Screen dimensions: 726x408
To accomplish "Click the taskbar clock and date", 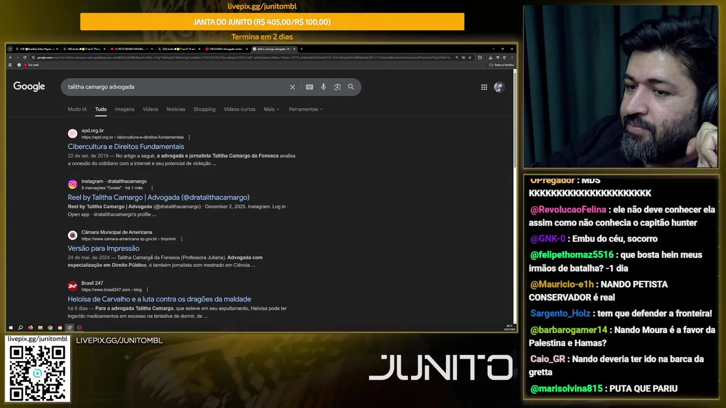I will coord(508,327).
